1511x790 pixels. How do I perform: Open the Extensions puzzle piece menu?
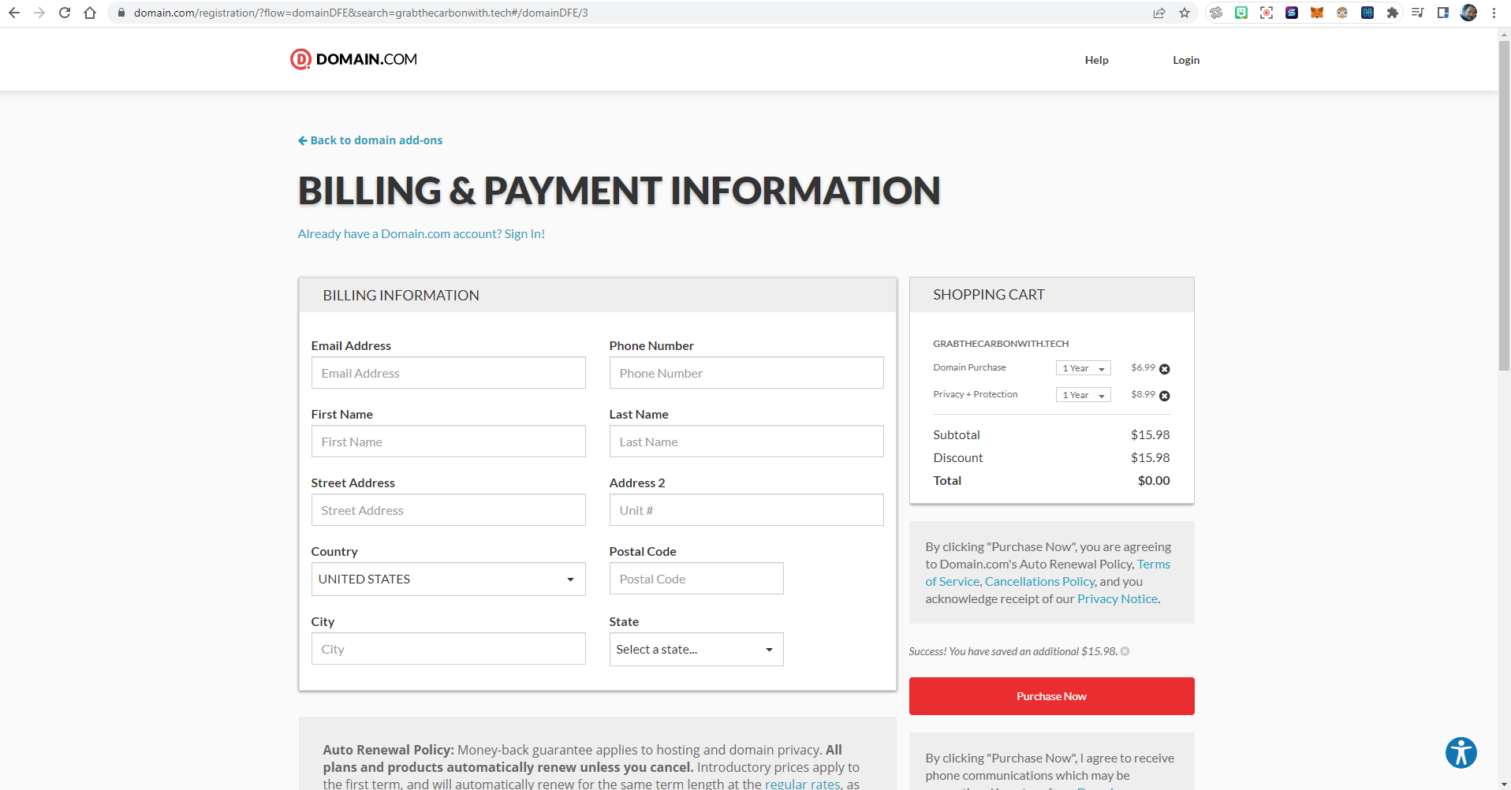pyautogui.click(x=1393, y=13)
